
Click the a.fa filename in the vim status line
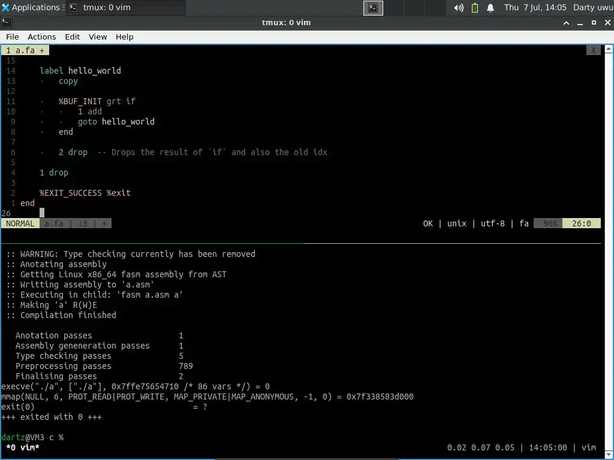54,223
